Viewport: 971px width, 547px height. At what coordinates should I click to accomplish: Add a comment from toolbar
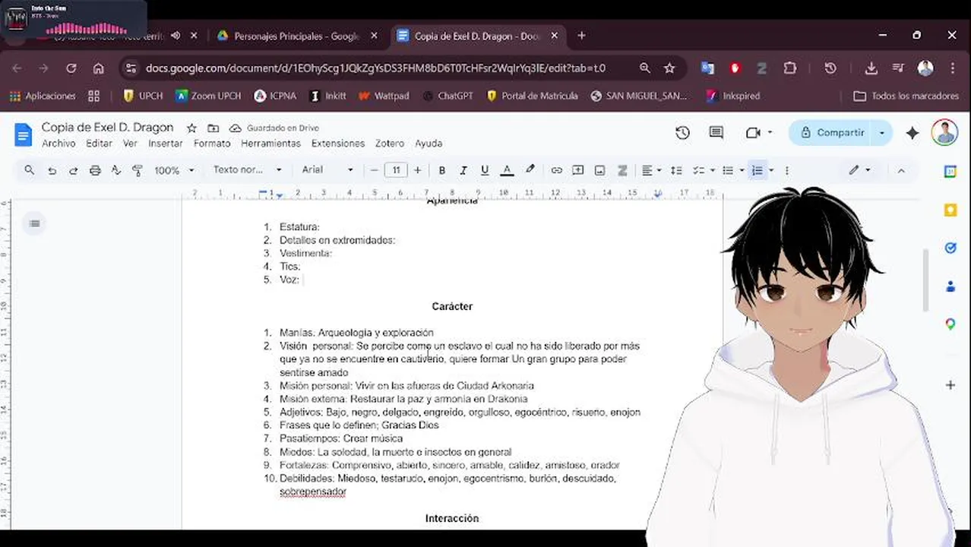tap(578, 170)
